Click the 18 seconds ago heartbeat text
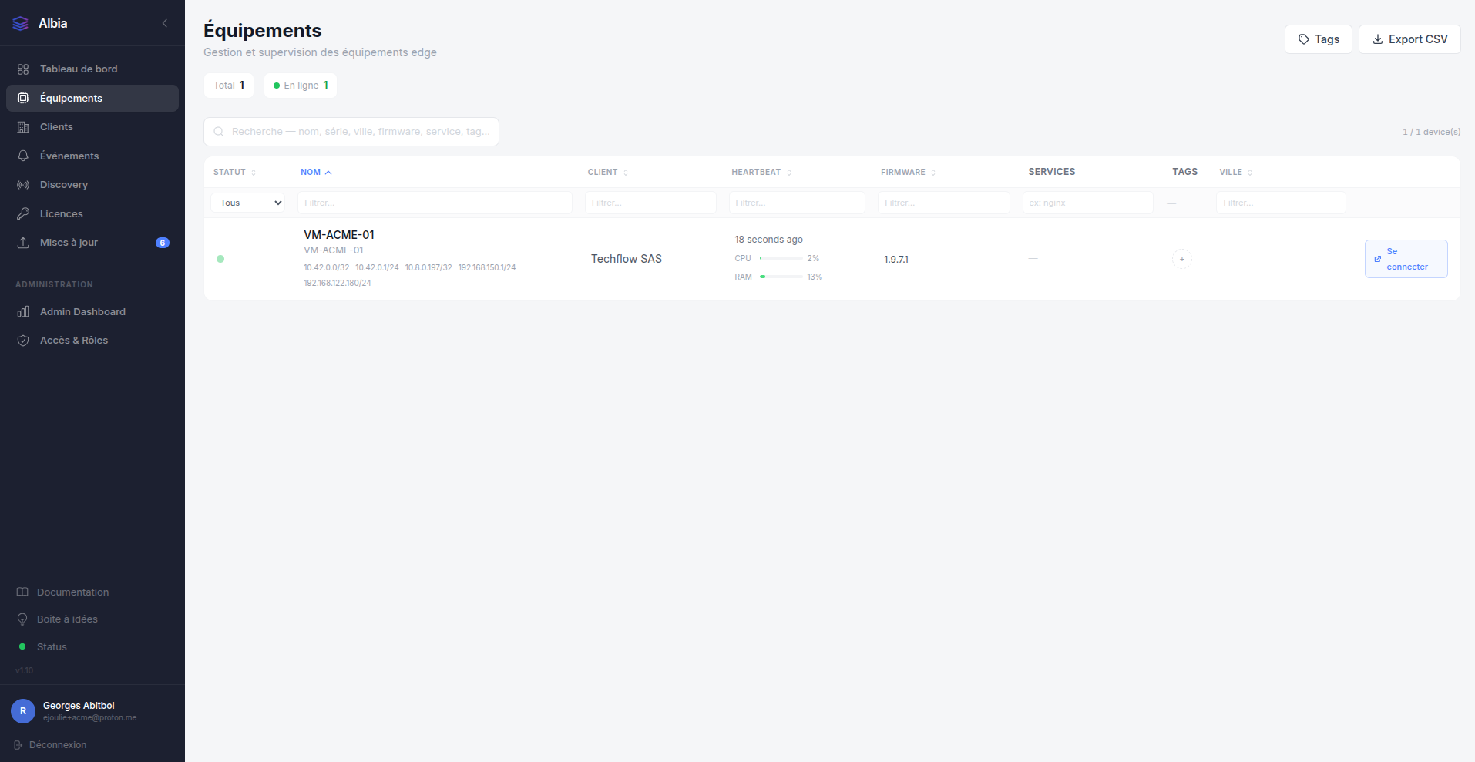Viewport: 1475px width, 762px height. [768, 240]
